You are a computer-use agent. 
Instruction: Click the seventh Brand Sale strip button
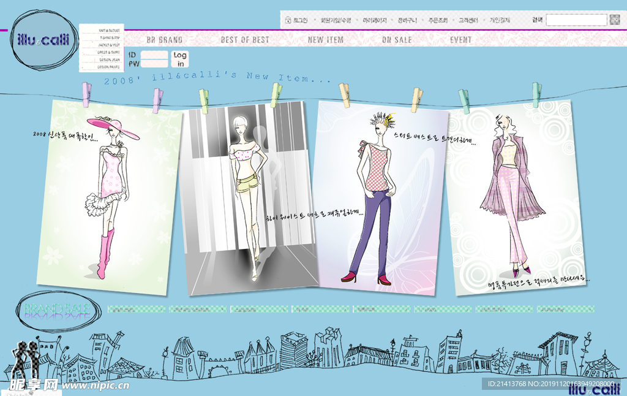click(505, 309)
